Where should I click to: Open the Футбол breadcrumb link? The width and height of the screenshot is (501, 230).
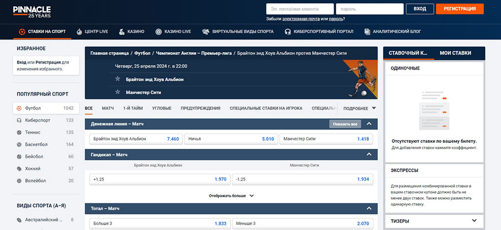142,53
